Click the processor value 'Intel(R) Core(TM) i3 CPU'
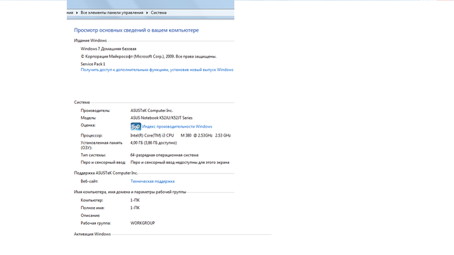 click(152, 135)
